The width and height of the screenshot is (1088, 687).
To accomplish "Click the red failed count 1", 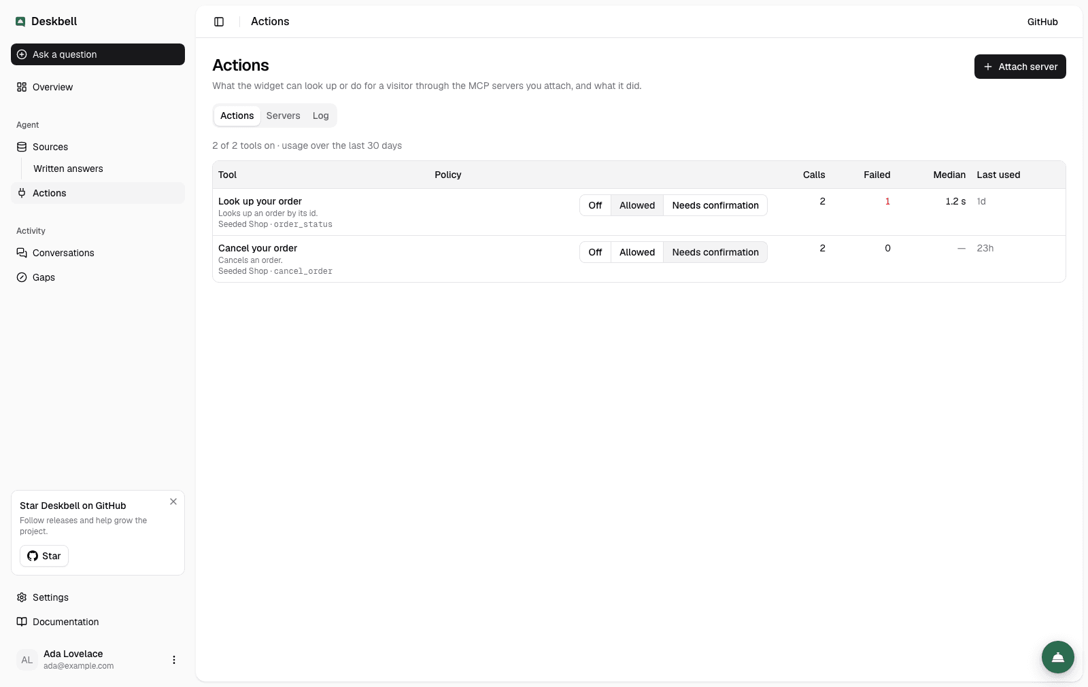I will [x=887, y=201].
